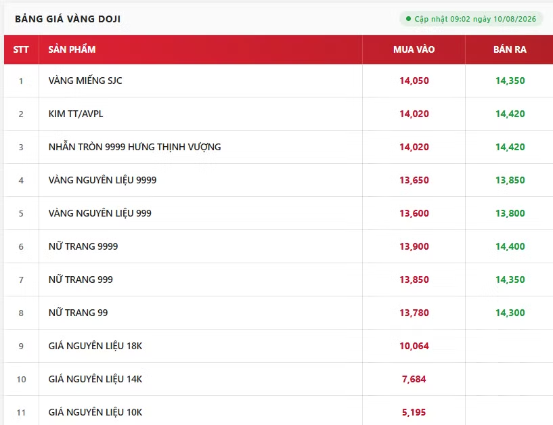Select the GIÁ NGUYÊN LIỆU 14K product name
The width and height of the screenshot is (553, 425).
tap(95, 379)
